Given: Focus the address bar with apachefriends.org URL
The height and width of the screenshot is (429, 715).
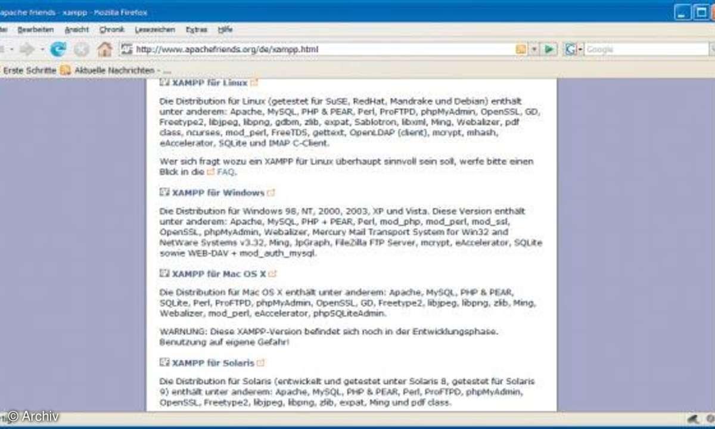Looking at the screenshot, I should coord(325,49).
